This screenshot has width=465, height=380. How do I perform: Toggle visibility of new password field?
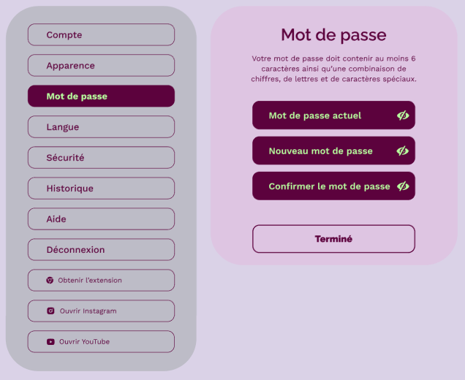point(402,151)
